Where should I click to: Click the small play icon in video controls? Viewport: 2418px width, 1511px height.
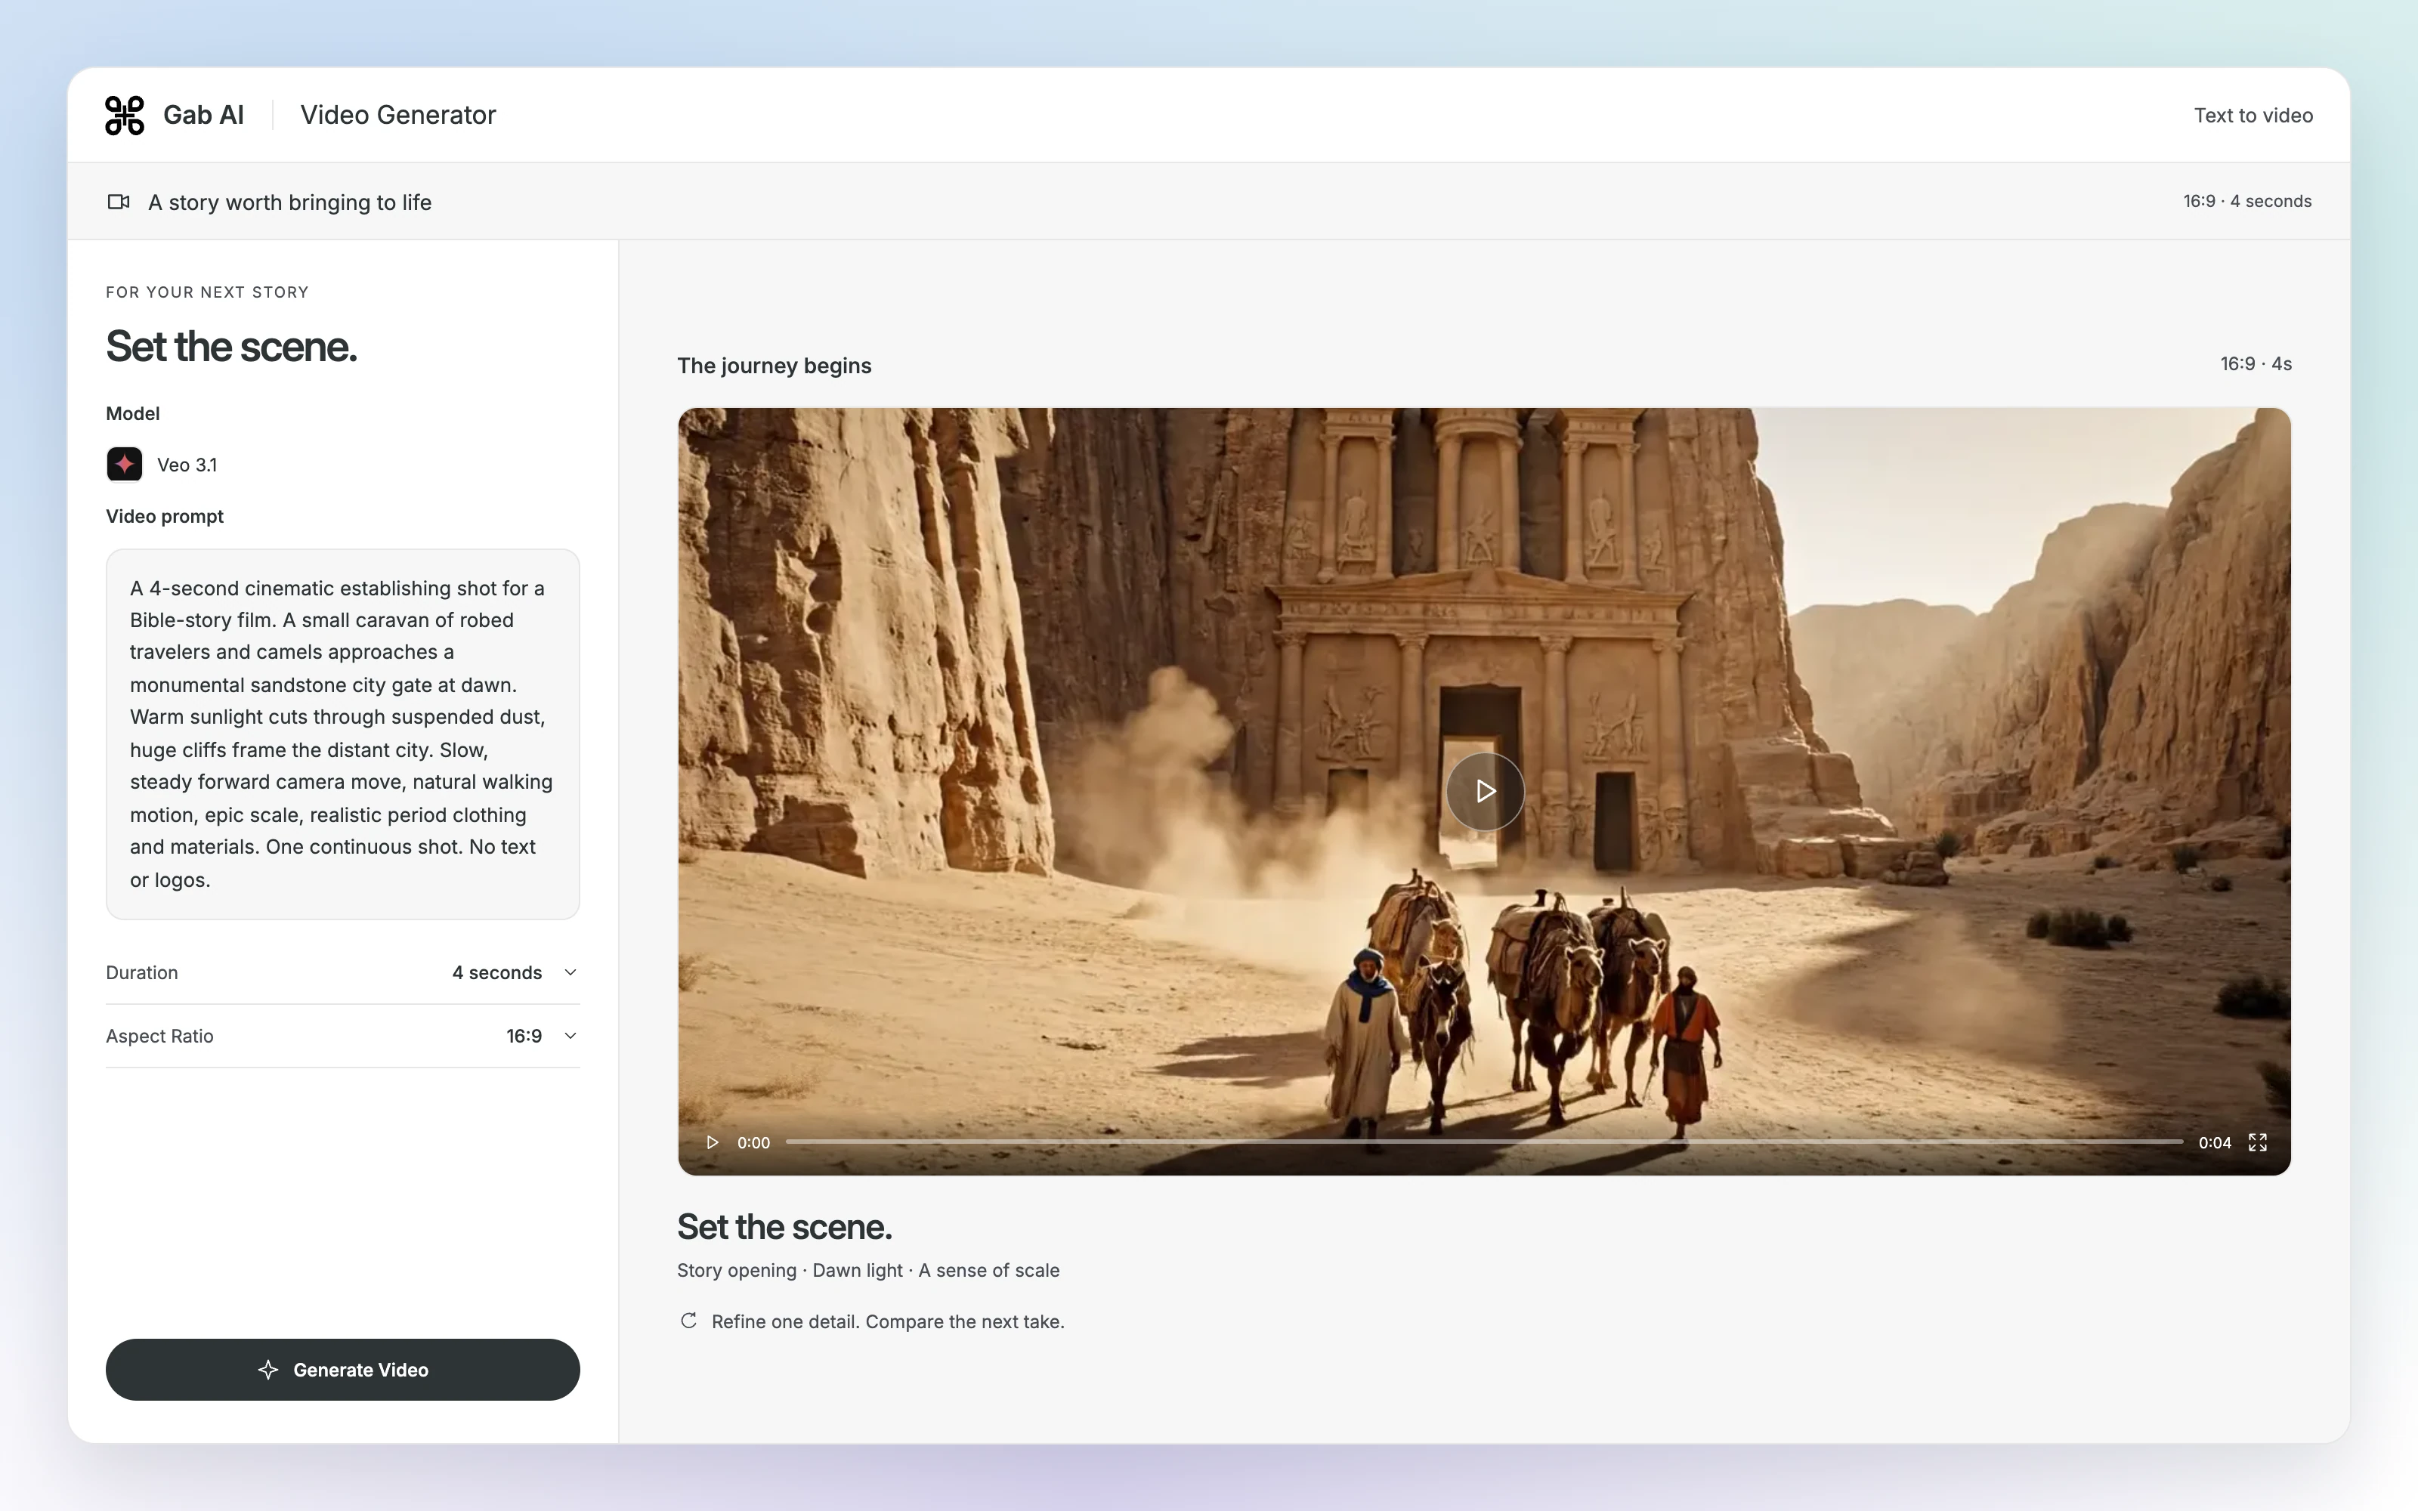pos(713,1142)
